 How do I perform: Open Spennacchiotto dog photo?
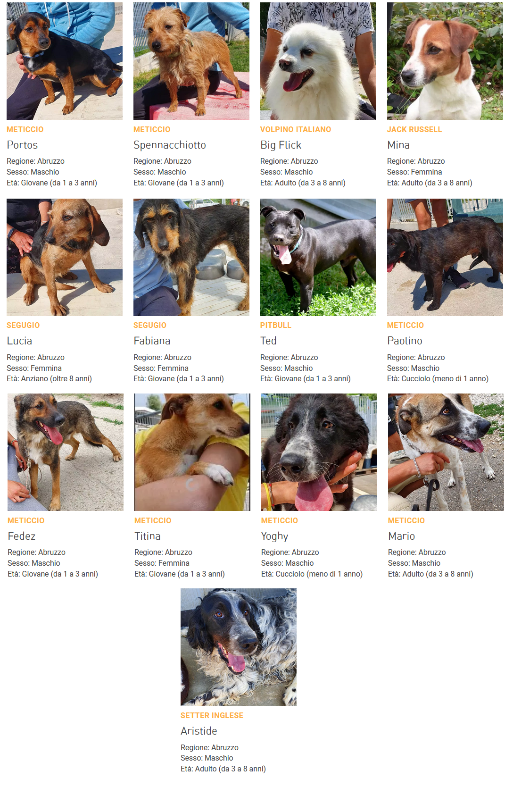pos(191,61)
